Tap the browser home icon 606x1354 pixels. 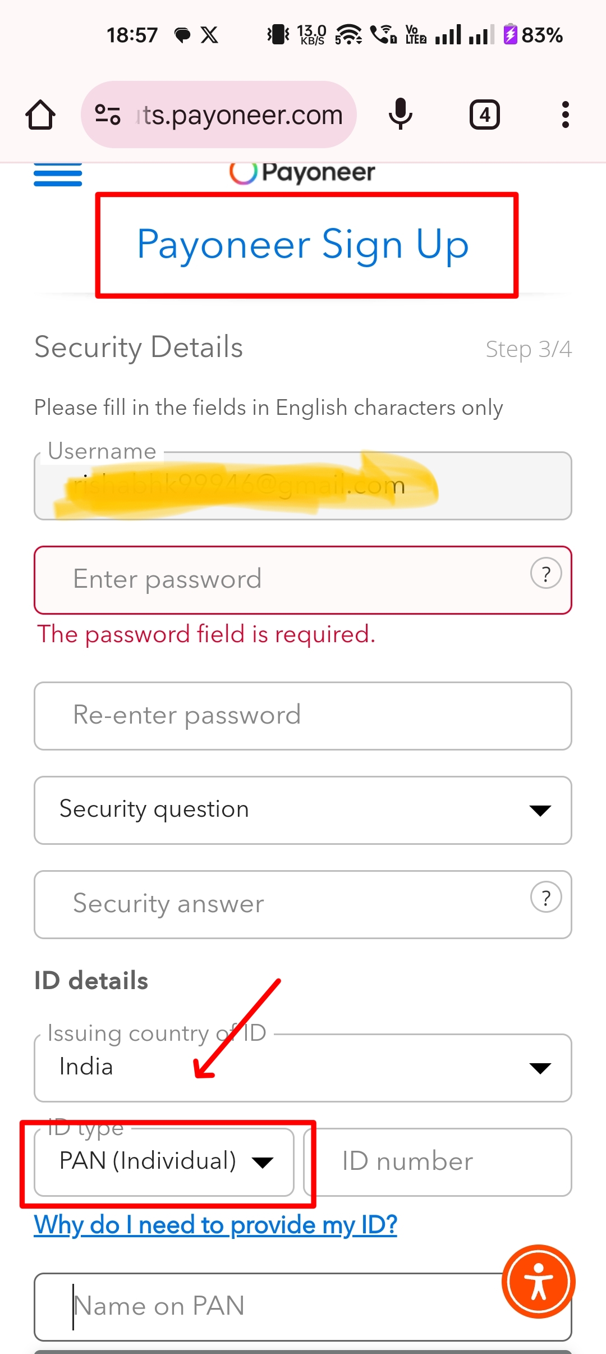(40, 115)
